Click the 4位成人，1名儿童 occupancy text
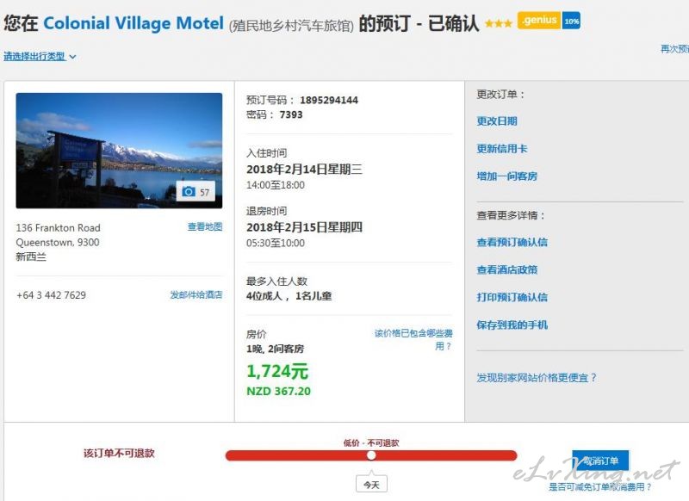The image size is (689, 501). (289, 296)
